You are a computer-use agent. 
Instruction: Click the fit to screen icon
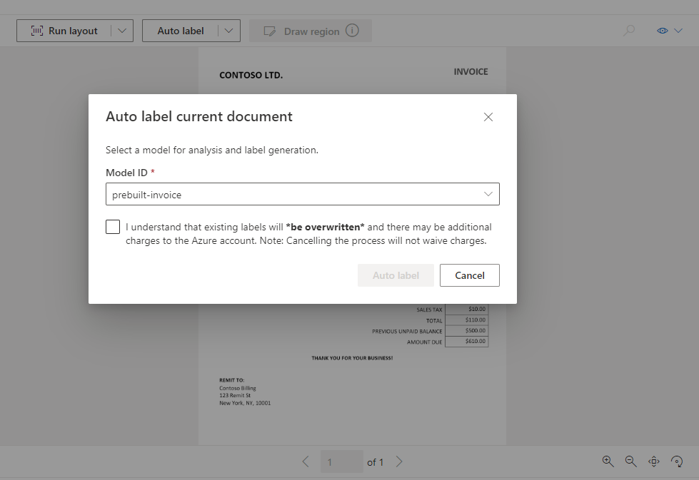654,461
